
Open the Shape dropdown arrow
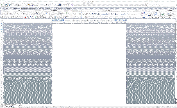point(159,14)
